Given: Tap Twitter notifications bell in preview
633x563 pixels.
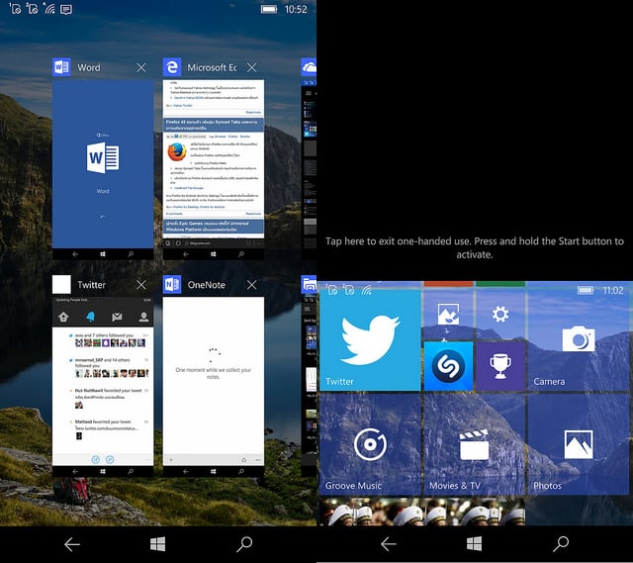Looking at the screenshot, I should (90, 317).
